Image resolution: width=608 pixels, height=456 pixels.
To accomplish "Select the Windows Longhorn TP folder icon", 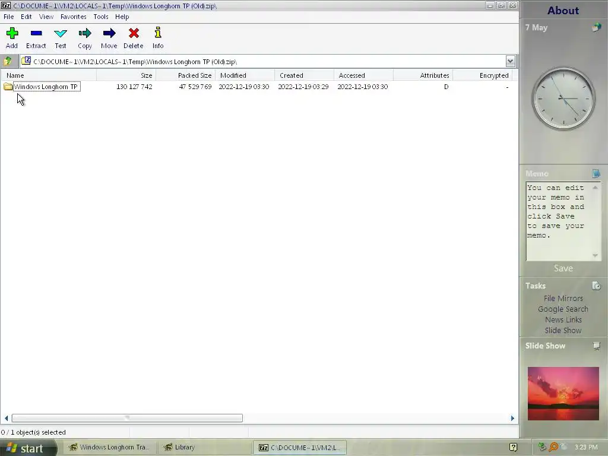I will click(x=8, y=87).
